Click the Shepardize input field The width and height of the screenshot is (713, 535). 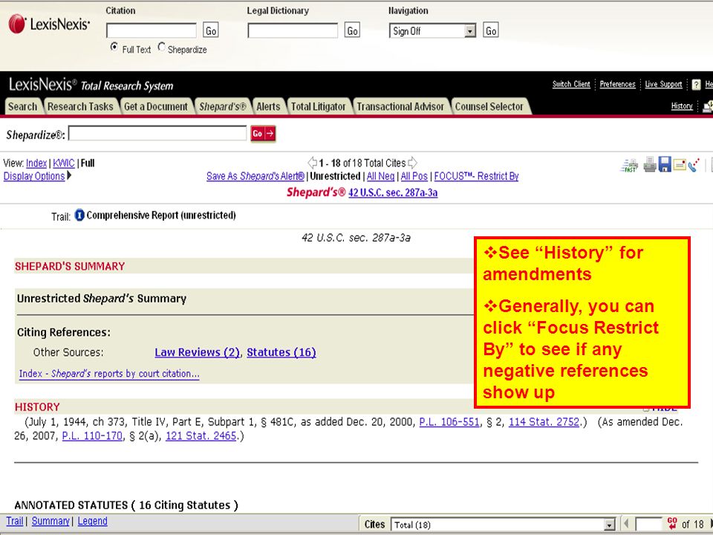[x=157, y=133]
